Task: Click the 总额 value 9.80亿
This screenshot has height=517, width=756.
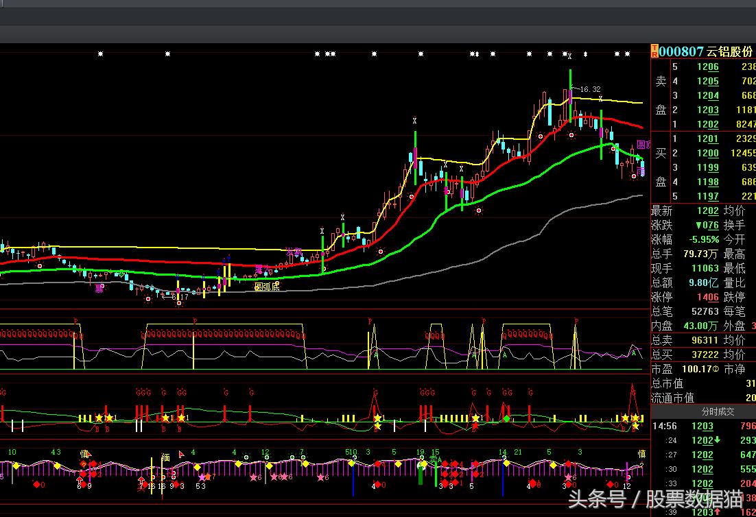Action: click(x=703, y=283)
